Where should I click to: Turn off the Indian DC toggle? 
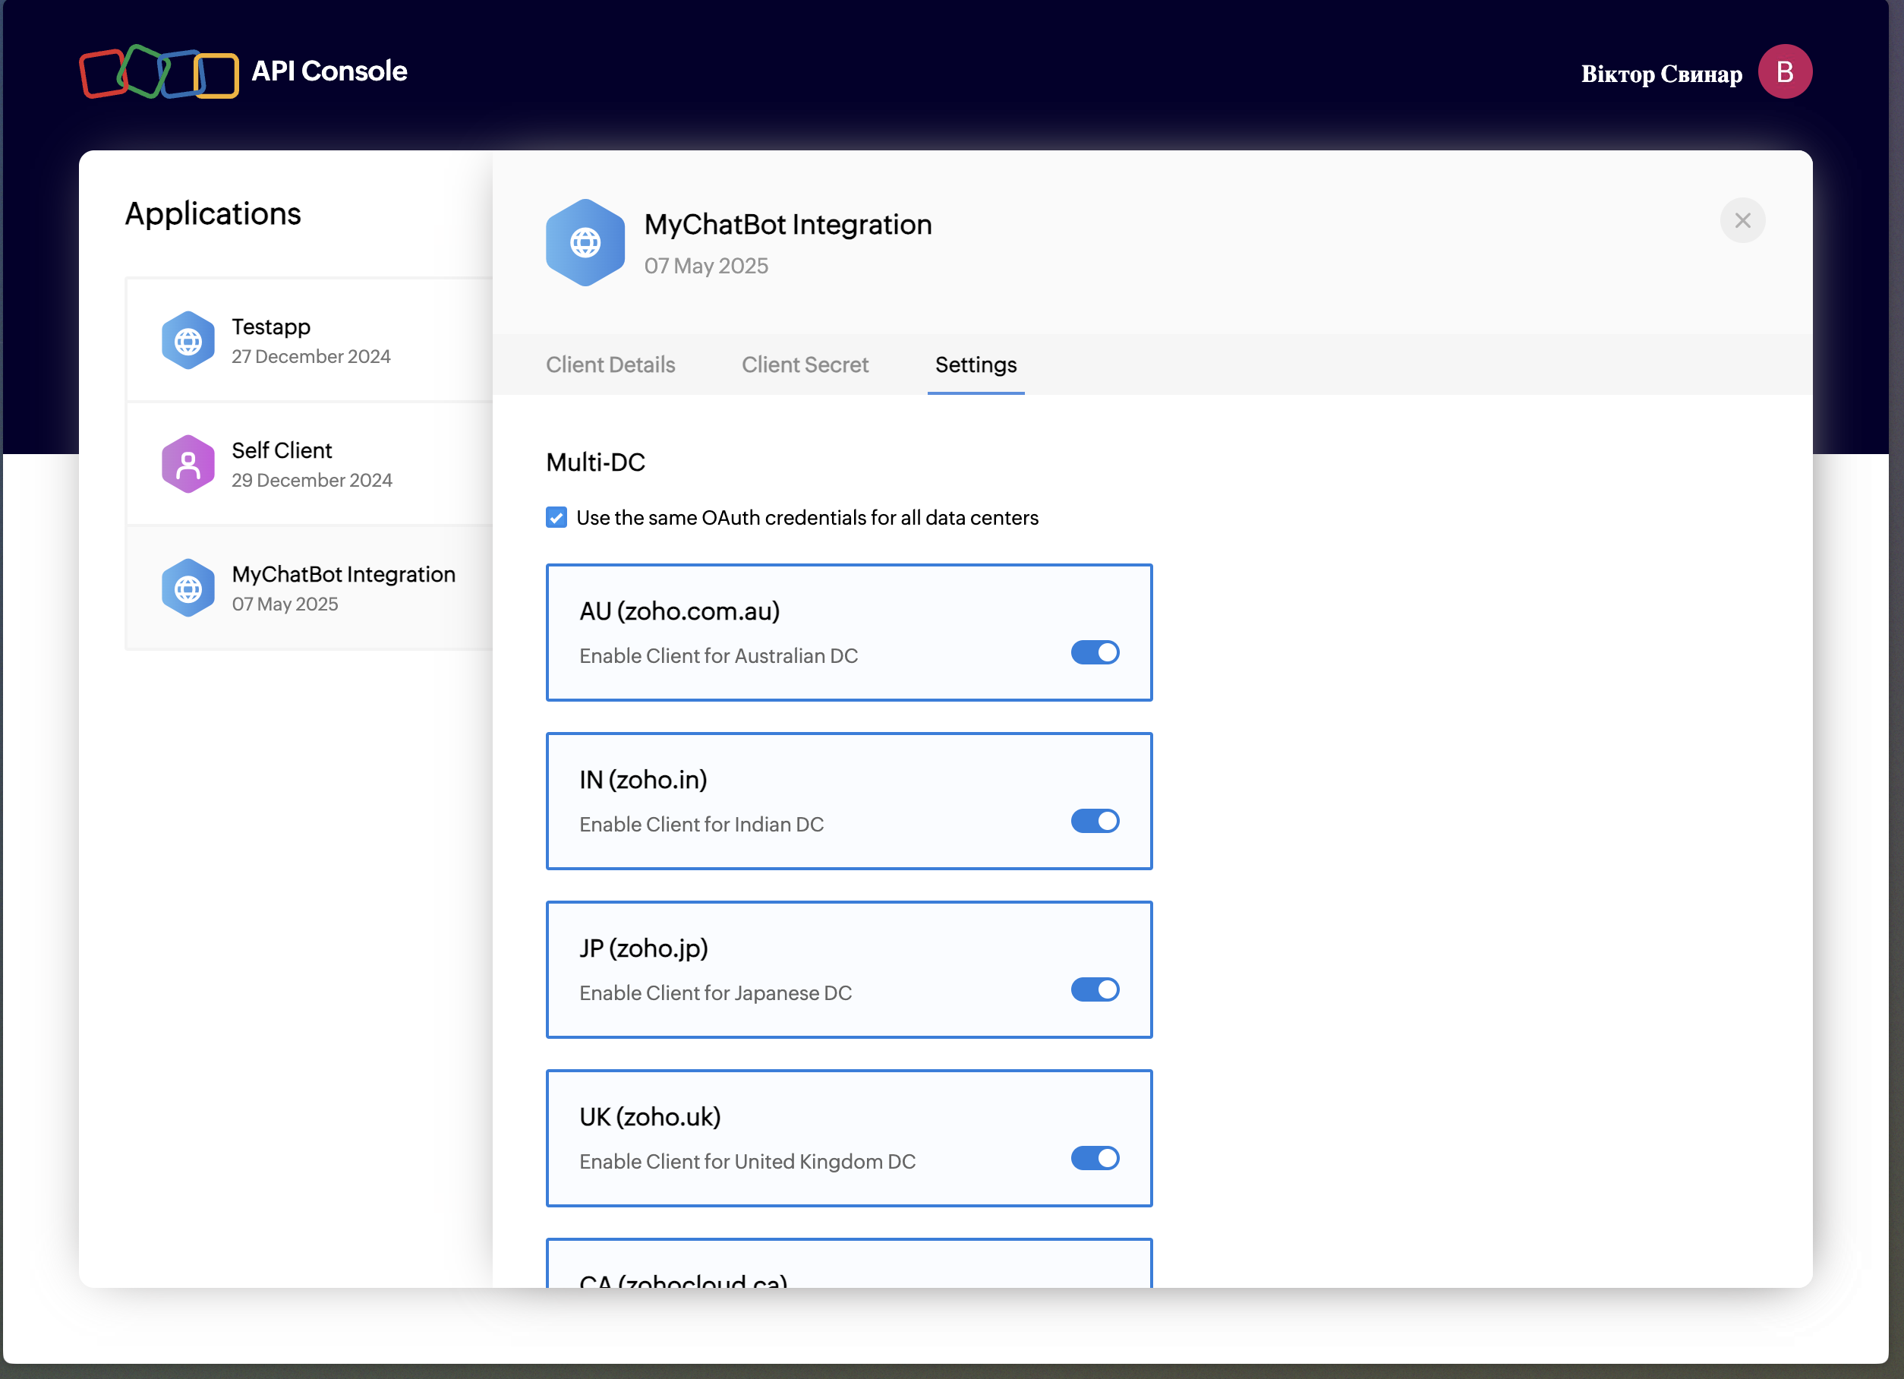pyautogui.click(x=1094, y=822)
